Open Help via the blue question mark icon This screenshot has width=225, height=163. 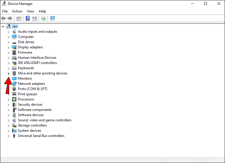[28, 18]
